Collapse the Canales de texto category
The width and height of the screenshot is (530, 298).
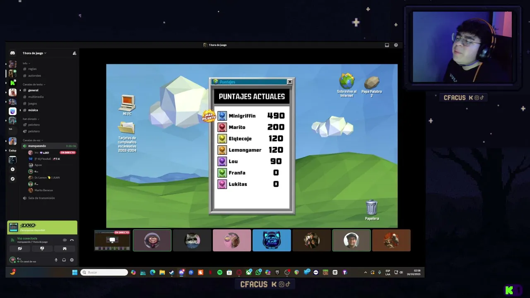tap(34, 84)
